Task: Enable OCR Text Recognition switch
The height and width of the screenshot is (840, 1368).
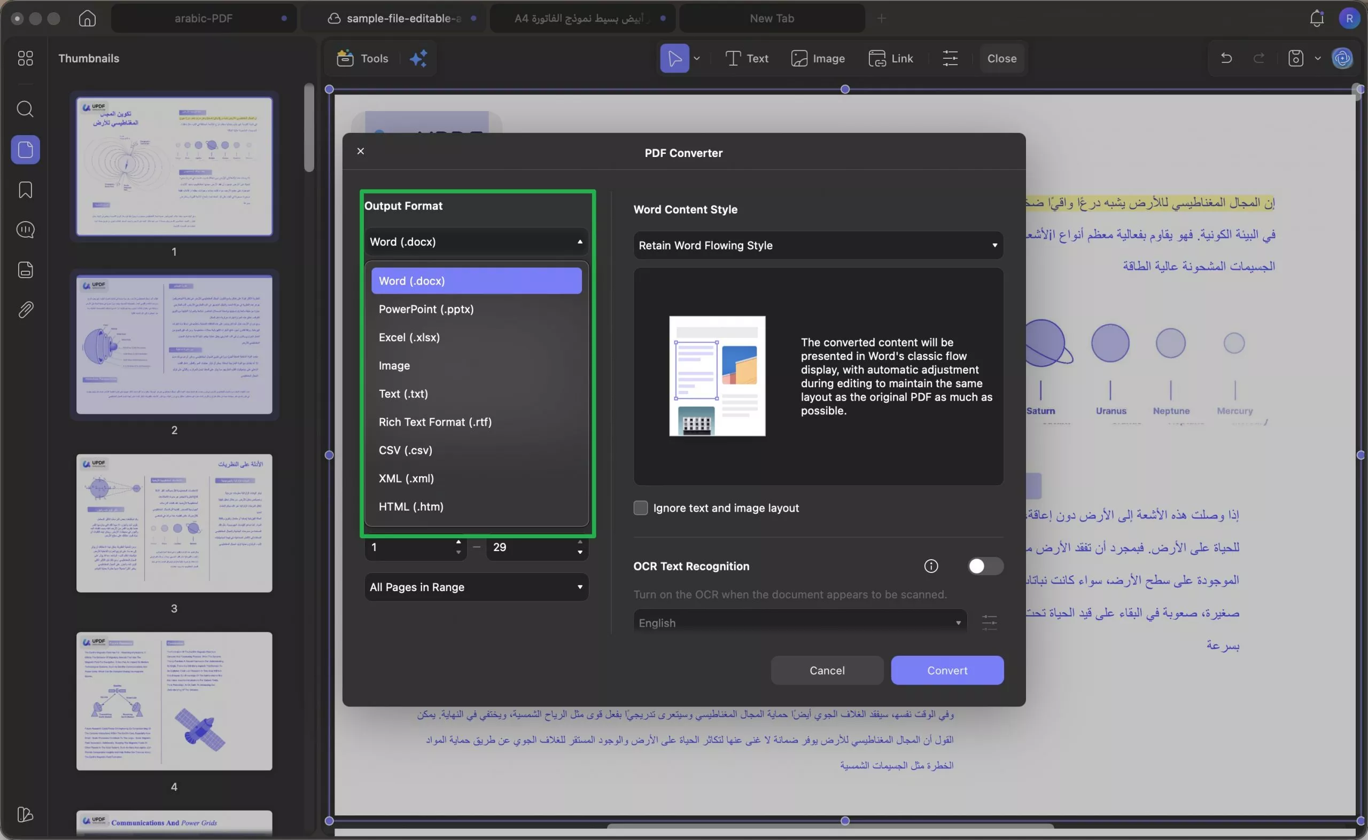Action: coord(984,566)
